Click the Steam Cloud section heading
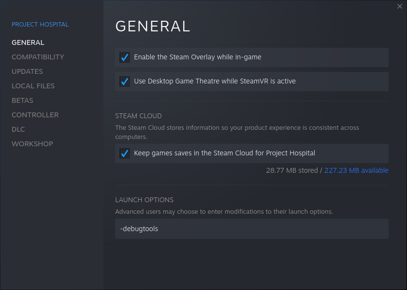This screenshot has height=290, width=407. (x=138, y=116)
